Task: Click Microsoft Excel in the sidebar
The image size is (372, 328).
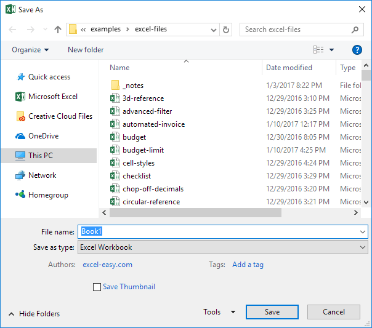Action: (x=53, y=97)
